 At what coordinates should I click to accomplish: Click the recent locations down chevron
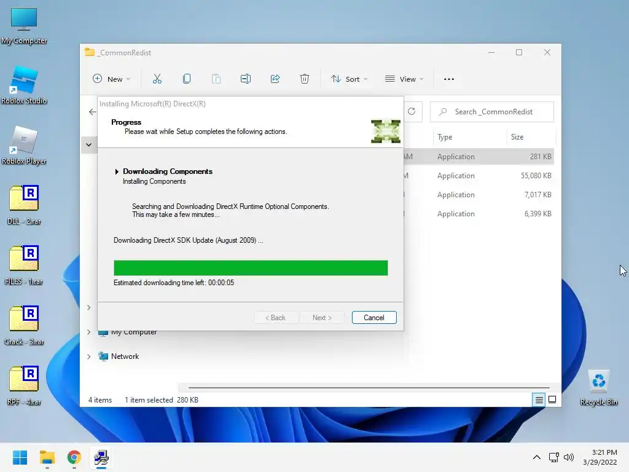click(88, 145)
